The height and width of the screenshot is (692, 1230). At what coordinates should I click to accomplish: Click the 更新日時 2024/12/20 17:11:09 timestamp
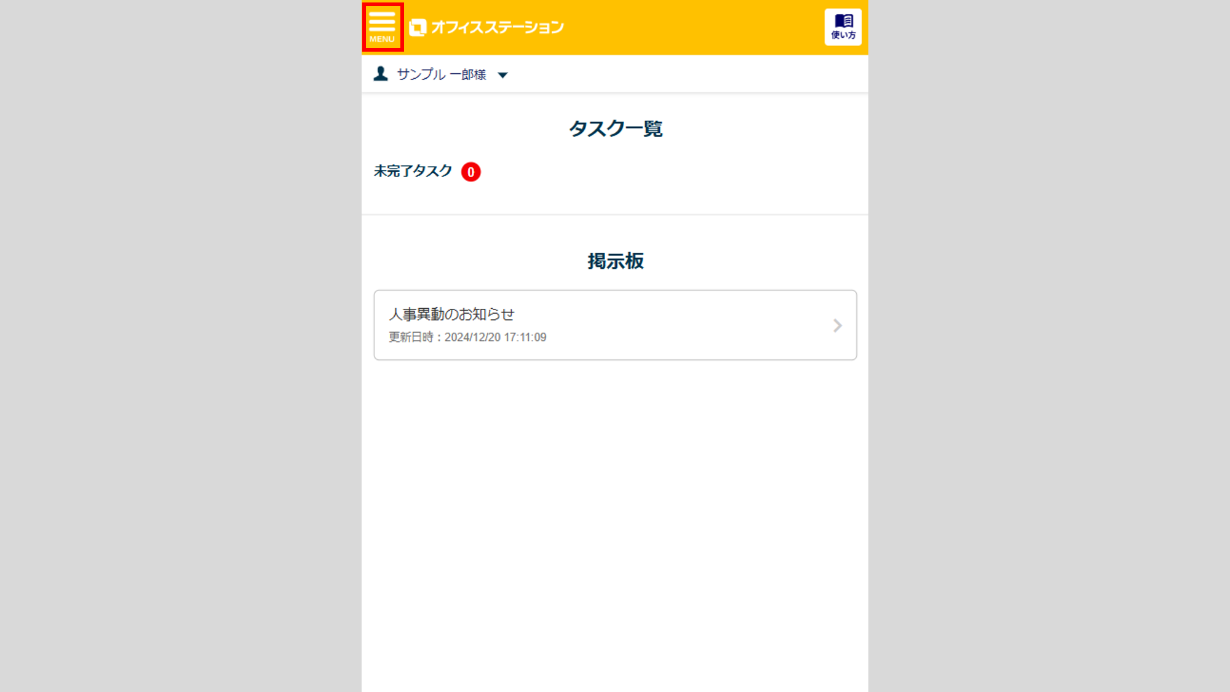[467, 337]
